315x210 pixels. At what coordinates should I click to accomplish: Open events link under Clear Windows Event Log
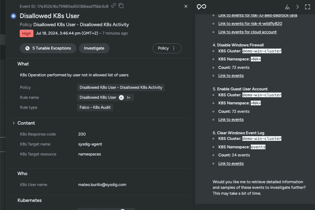pos(231,164)
